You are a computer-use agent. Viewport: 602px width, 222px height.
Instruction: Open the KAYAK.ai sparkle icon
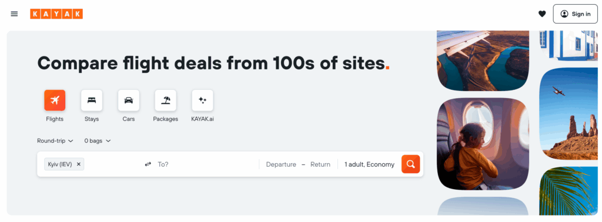[x=202, y=100]
